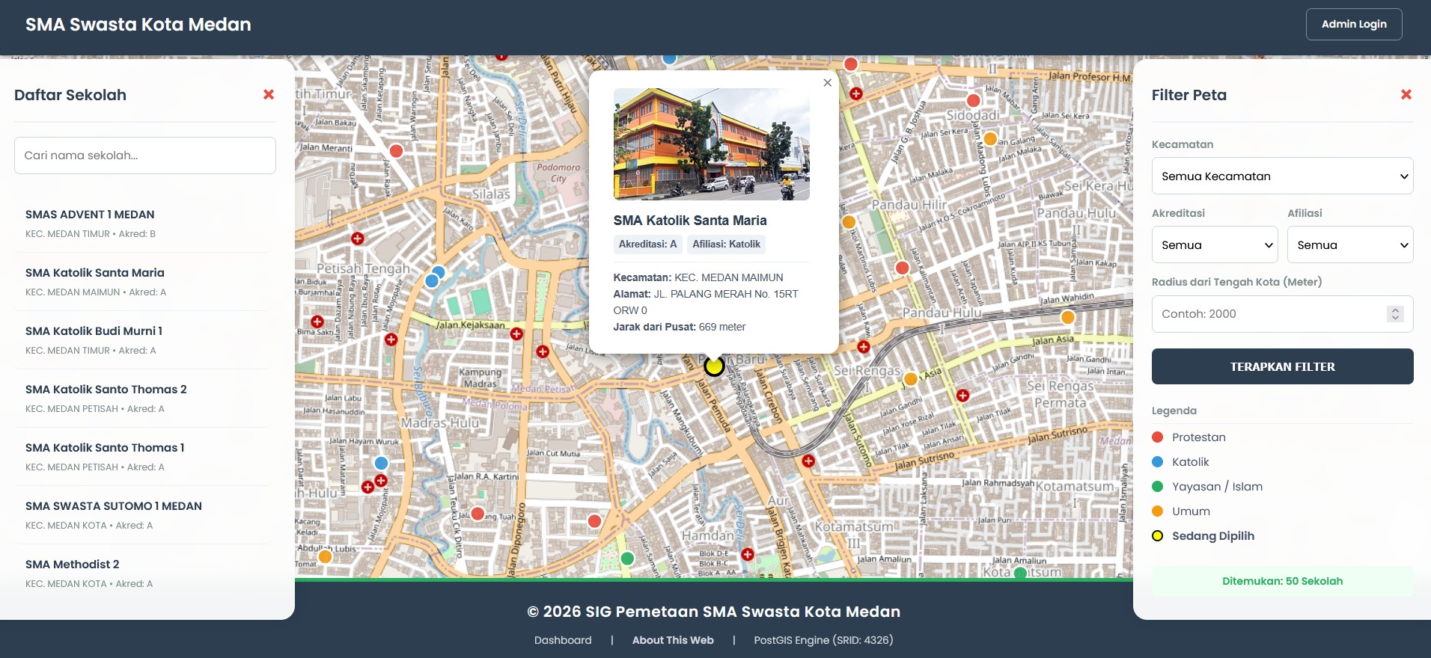Click the red marker below Pandau Hilir

point(903,268)
